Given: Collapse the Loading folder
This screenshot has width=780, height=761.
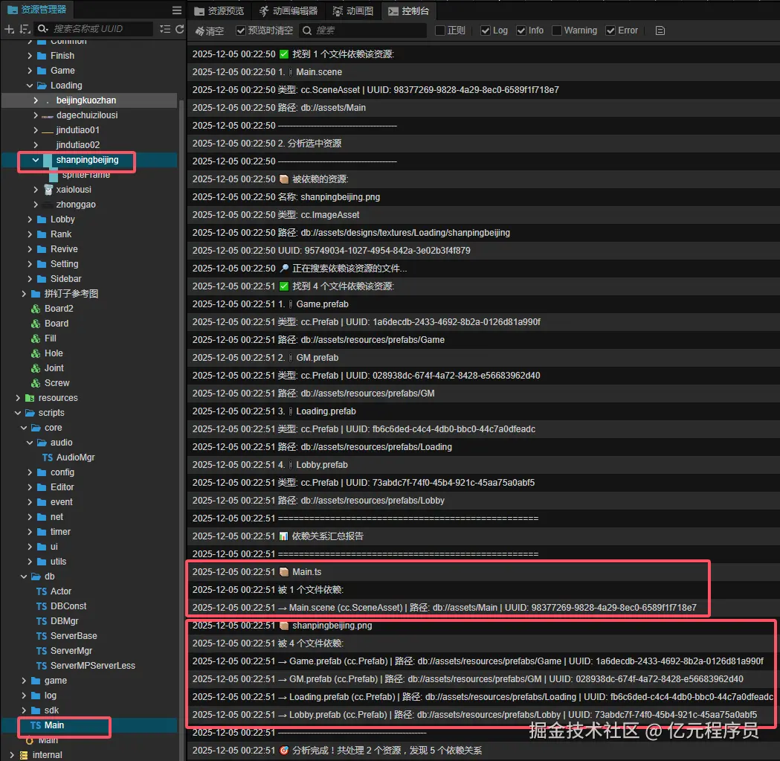Looking at the screenshot, I should click(30, 86).
